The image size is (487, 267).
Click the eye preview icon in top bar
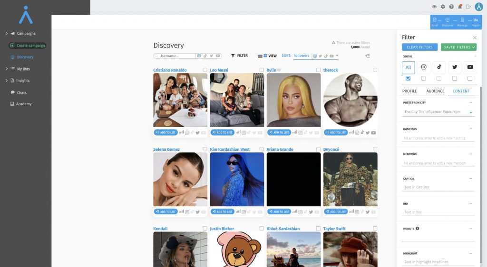[x=434, y=7]
